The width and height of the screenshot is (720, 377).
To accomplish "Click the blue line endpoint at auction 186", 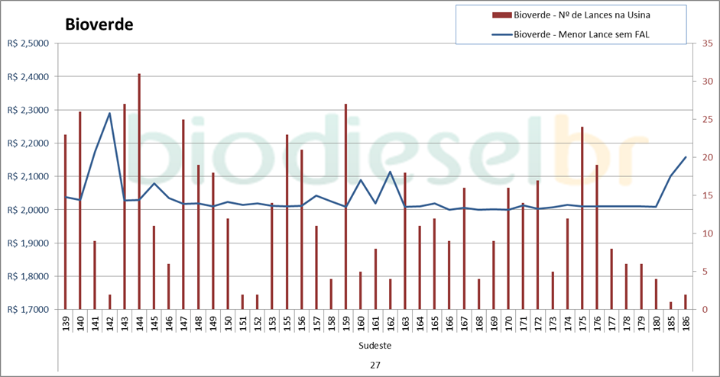I will pos(686,157).
